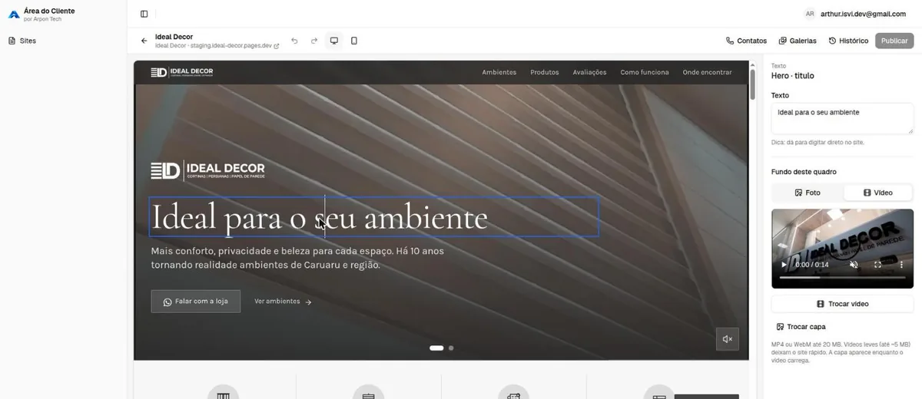Screen dimensions: 922x399
Task: Go to Produtos in the site nav
Action: tap(545, 72)
